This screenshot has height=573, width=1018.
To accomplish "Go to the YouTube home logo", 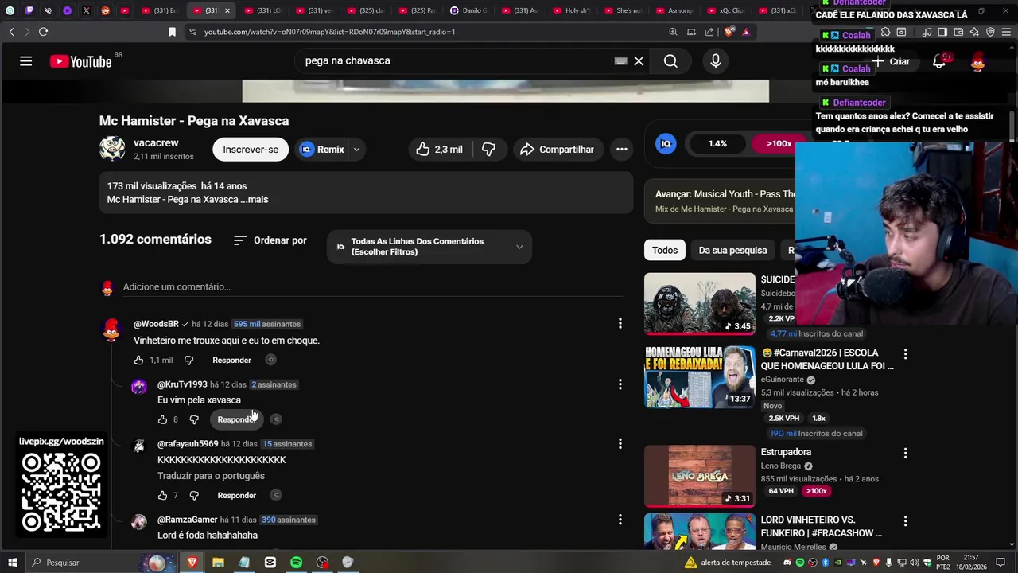I will pos(81,61).
